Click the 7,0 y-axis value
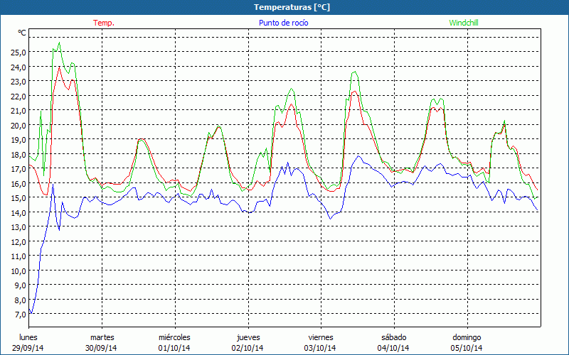Screen dimensions: 569x355 click(x=21, y=315)
